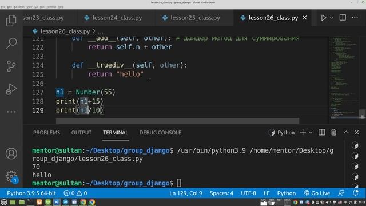Open Run and Debug view

click(11, 89)
